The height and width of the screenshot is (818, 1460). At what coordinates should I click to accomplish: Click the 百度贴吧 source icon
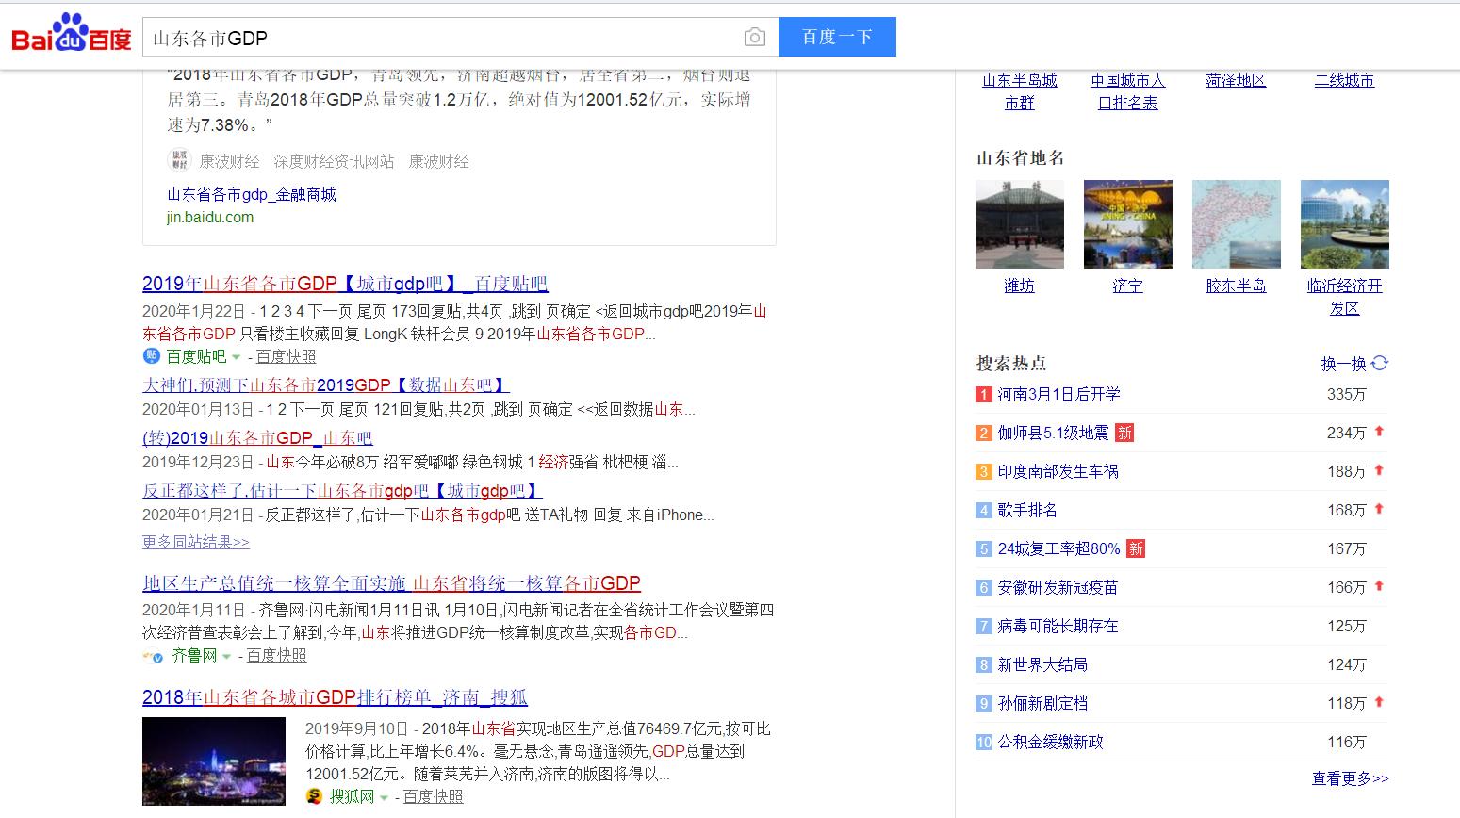(153, 356)
